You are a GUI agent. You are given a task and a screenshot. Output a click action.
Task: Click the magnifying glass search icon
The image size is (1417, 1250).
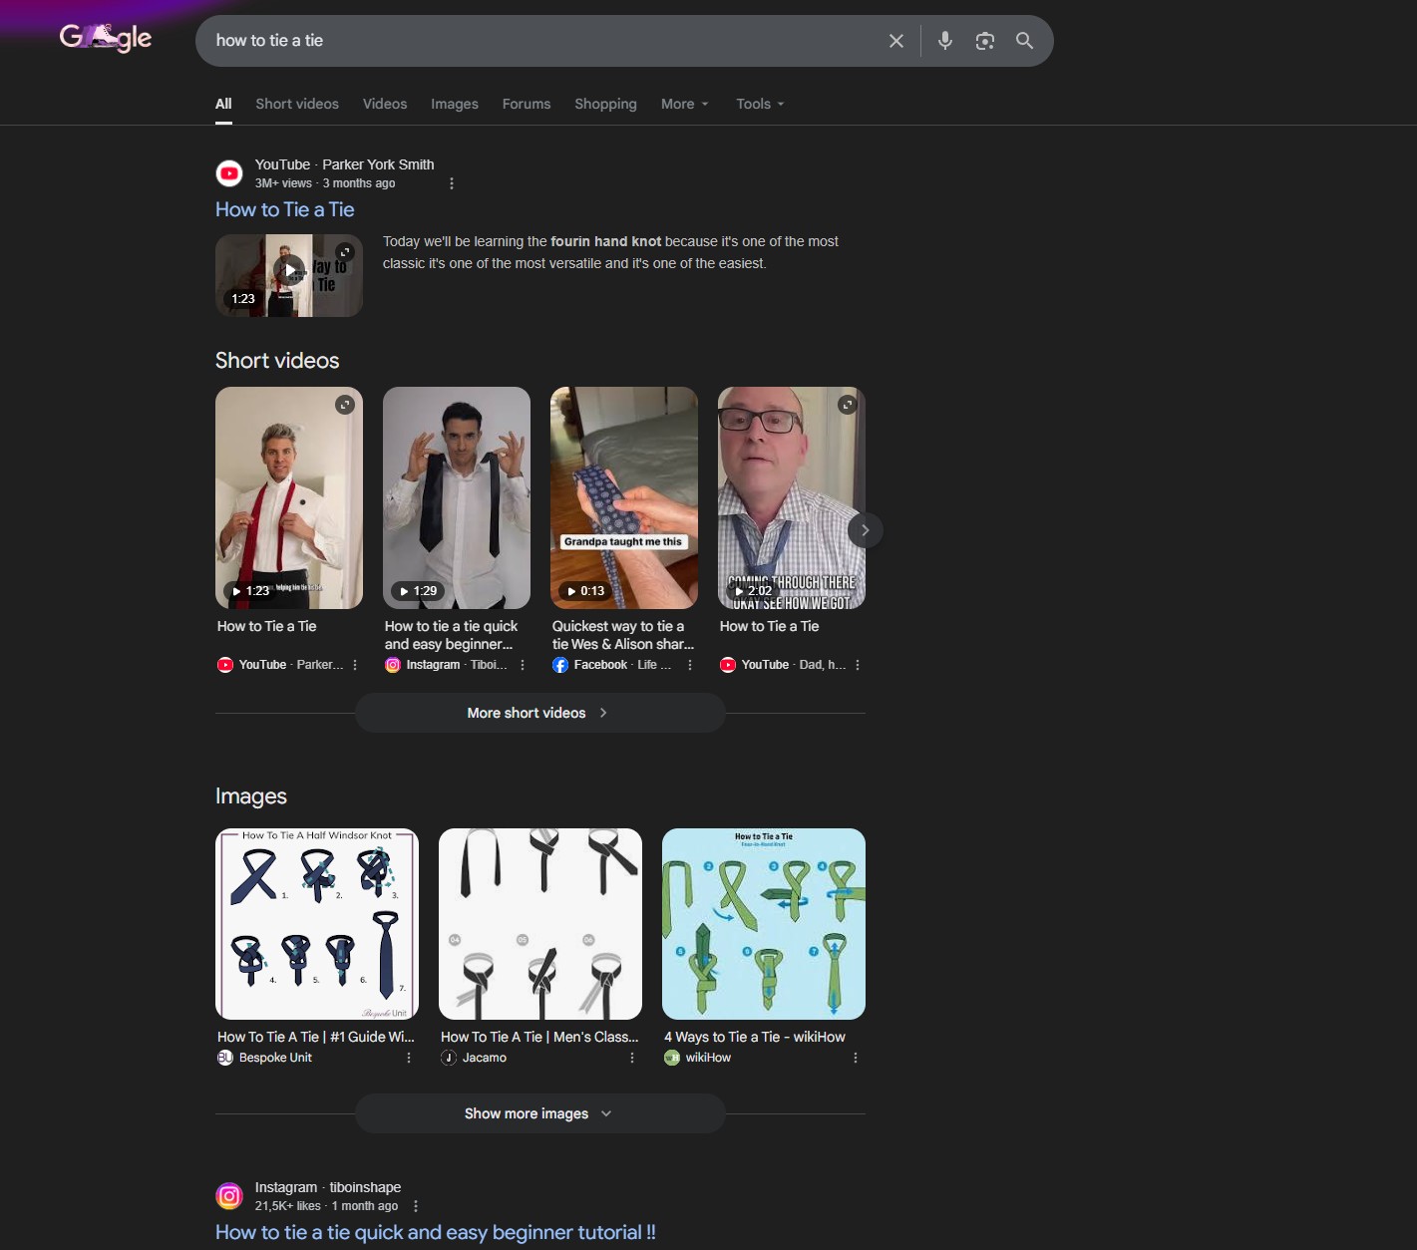[x=1024, y=41]
